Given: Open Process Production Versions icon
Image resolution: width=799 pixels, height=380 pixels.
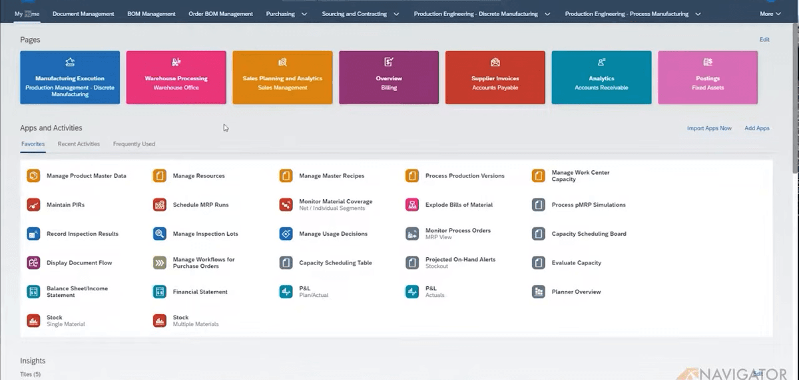Looking at the screenshot, I should tap(412, 176).
